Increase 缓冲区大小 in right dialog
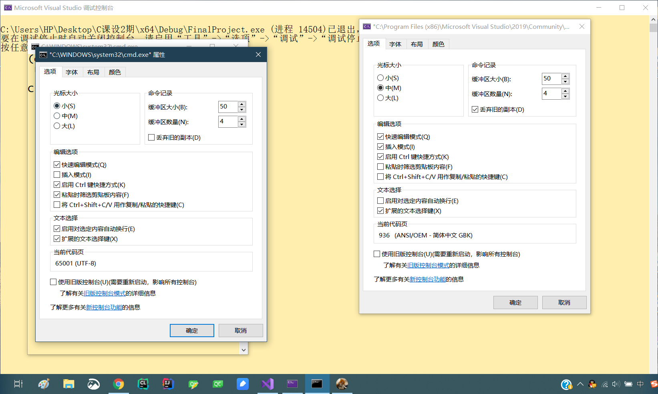 pyautogui.click(x=565, y=76)
